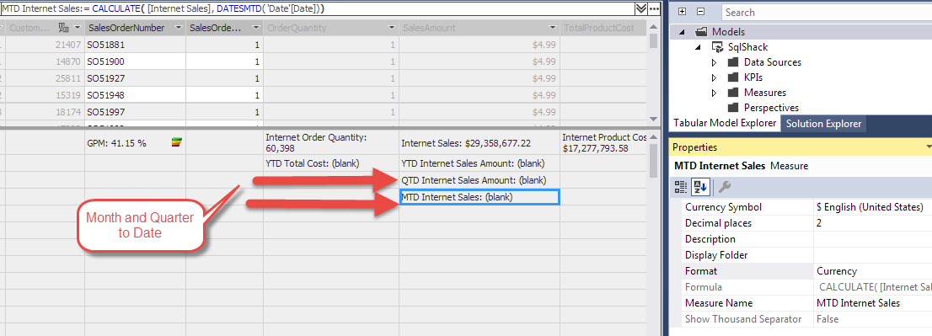Open the SalesOrderNumber column filter dropdown
The image size is (932, 336).
click(x=178, y=28)
